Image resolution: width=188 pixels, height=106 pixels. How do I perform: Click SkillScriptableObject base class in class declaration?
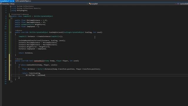click(x=43, y=16)
